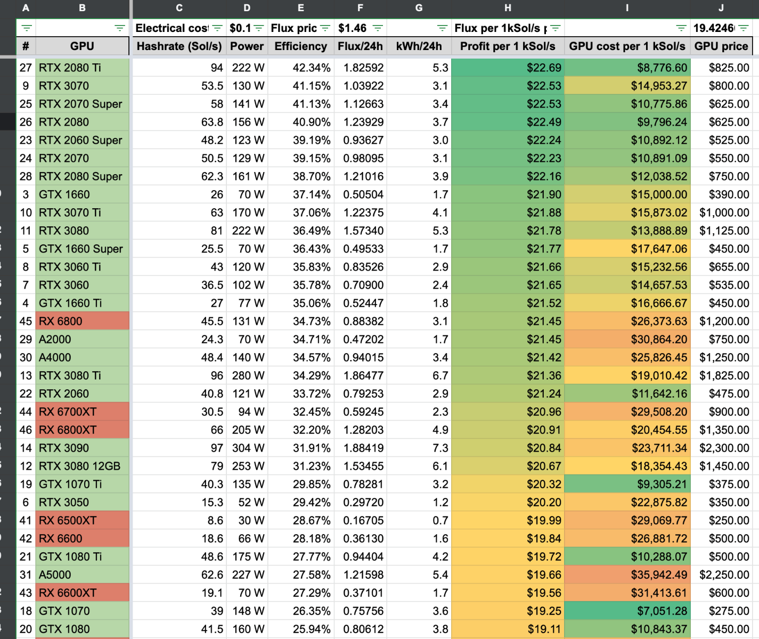Click the $7,051.28 cost cell
Screen dimensions: 759x639
tap(627, 611)
